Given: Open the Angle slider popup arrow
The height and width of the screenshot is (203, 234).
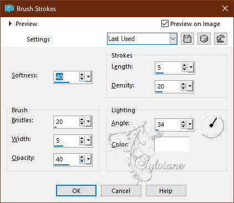Looking at the screenshot, I should pos(190,124).
